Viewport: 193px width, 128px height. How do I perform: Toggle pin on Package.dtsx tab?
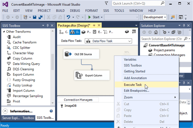pyautogui.click(x=94, y=25)
